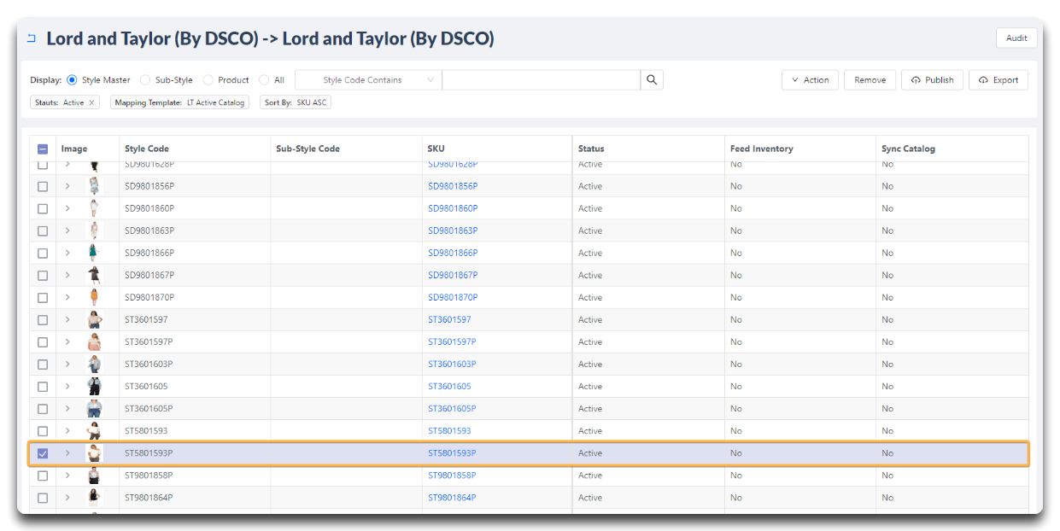Expand row SD9801870P
The image size is (1060, 531).
point(67,297)
